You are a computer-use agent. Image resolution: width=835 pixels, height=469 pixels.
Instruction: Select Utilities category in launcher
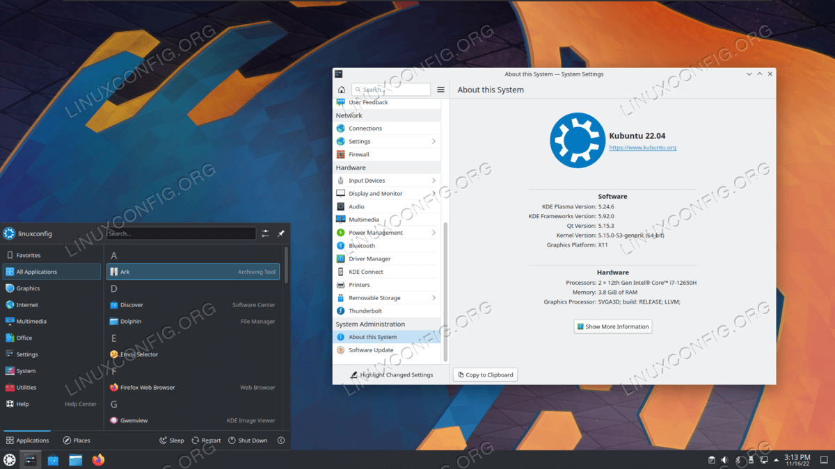click(x=52, y=388)
